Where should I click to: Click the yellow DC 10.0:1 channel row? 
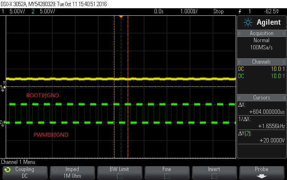262,69
